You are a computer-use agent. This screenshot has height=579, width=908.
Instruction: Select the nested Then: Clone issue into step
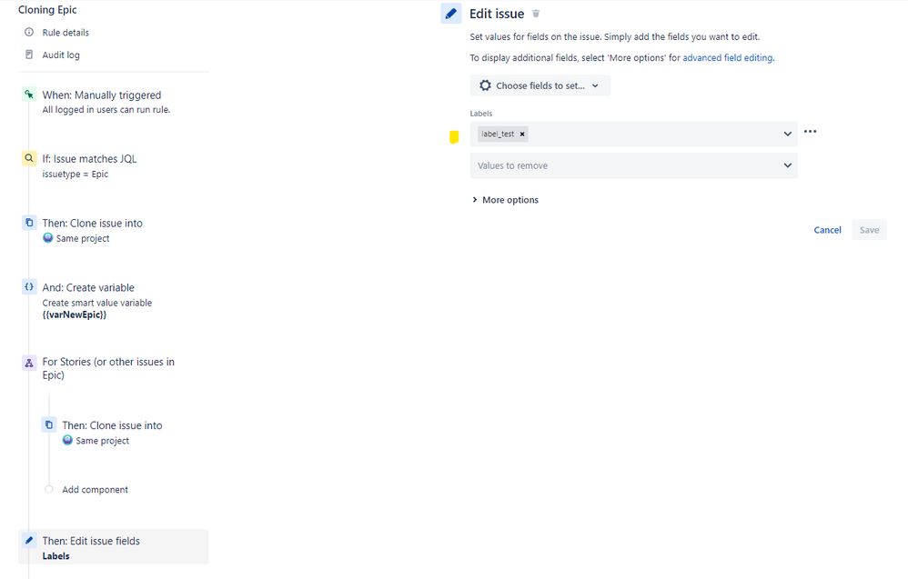[x=112, y=432]
